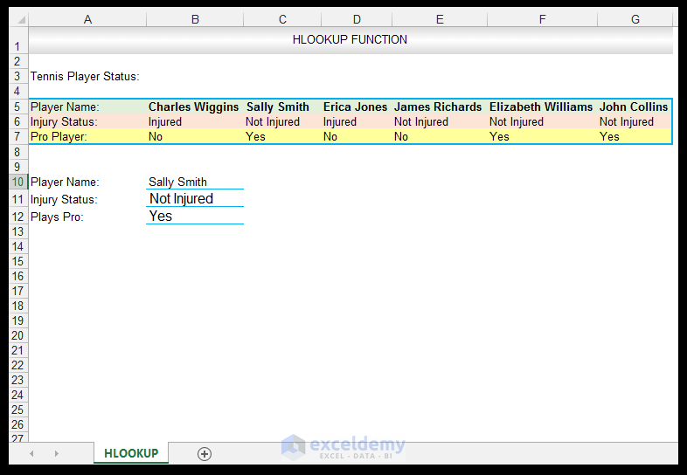Click the James Richards cell
Screen dimensions: 687x475
click(x=438, y=107)
